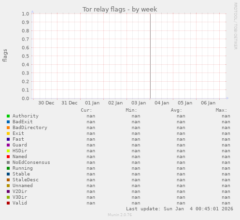
Task: Click the Max: column header
Action: pos(221,110)
